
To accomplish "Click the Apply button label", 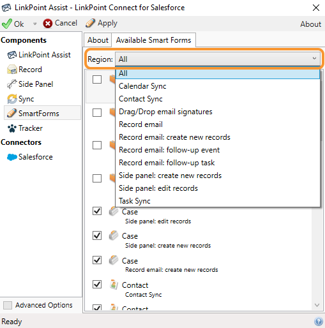I will (x=107, y=23).
